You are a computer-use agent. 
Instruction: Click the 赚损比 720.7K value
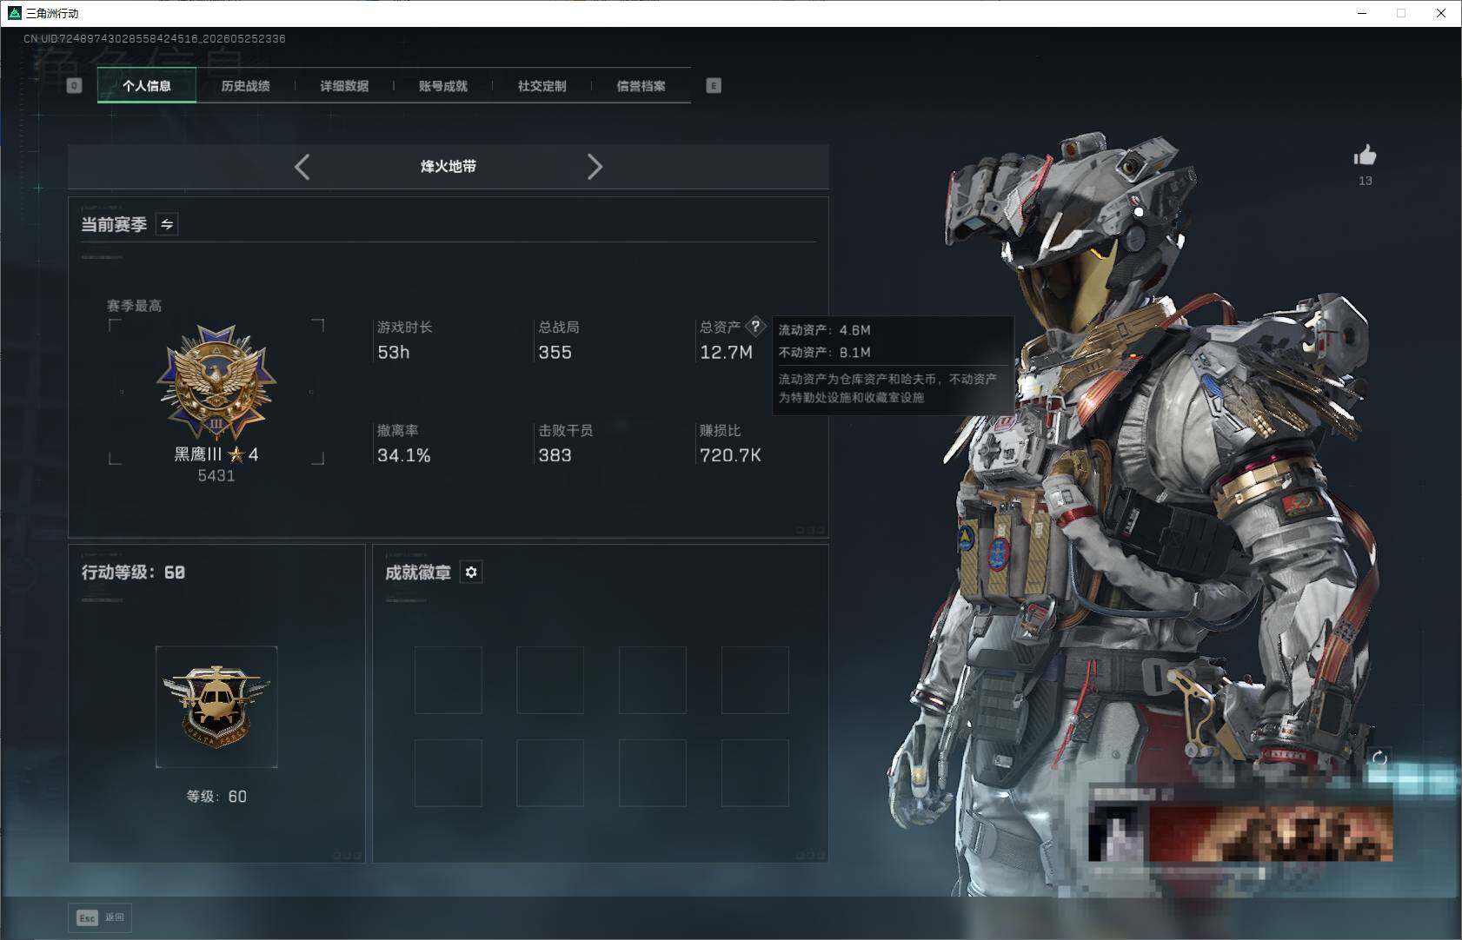coord(731,455)
